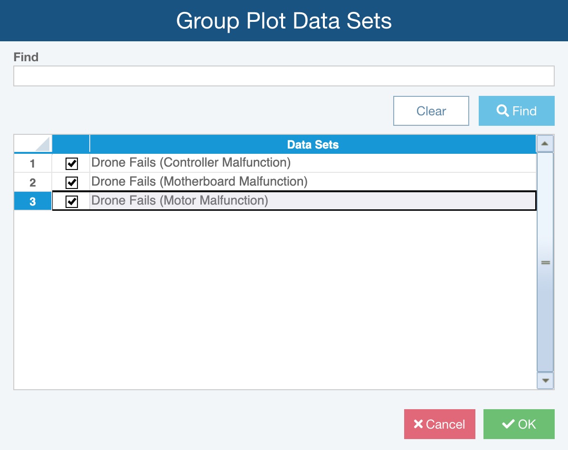Select row header number 1

pyautogui.click(x=33, y=164)
